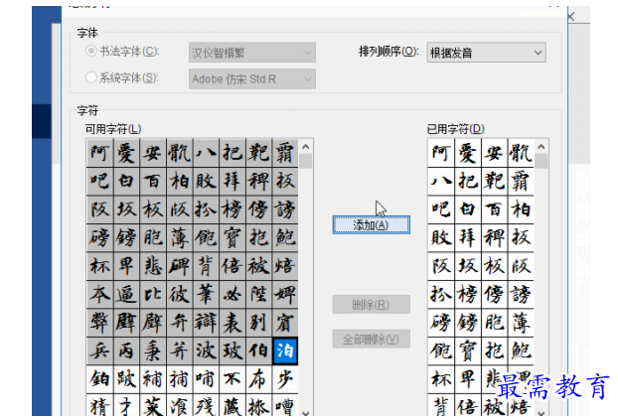
Task: Select character 拜 in 可用字符 list
Action: pyautogui.click(x=232, y=181)
